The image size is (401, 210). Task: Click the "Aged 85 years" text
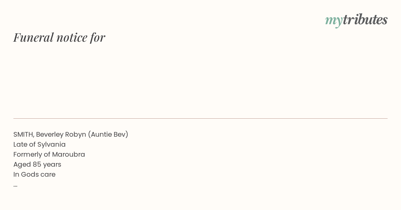(37, 164)
